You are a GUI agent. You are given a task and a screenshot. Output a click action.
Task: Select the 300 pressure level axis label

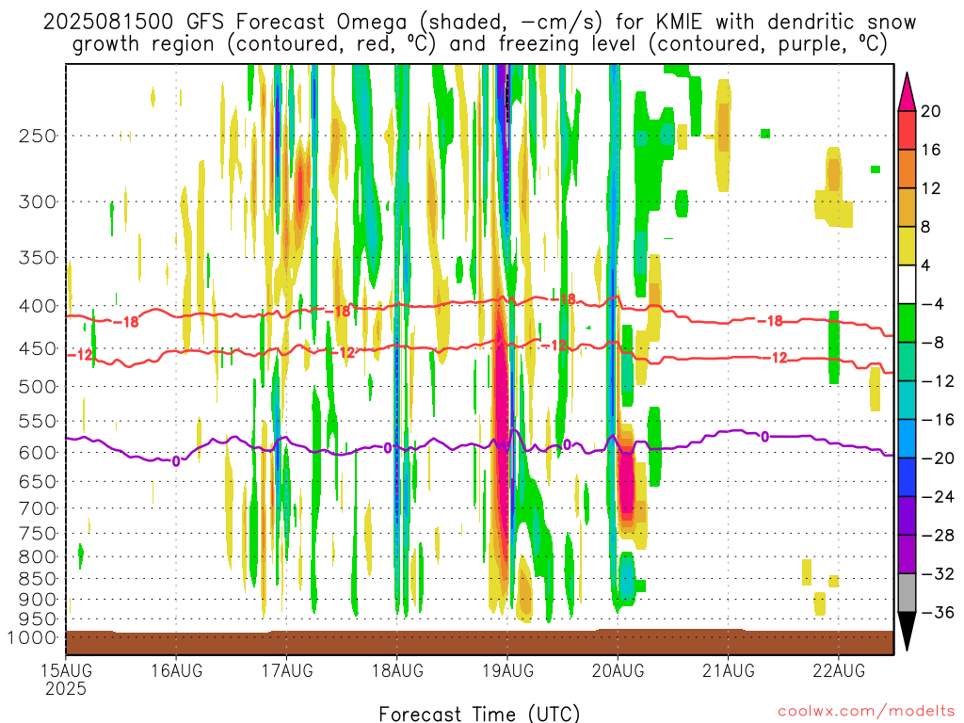tap(38, 201)
